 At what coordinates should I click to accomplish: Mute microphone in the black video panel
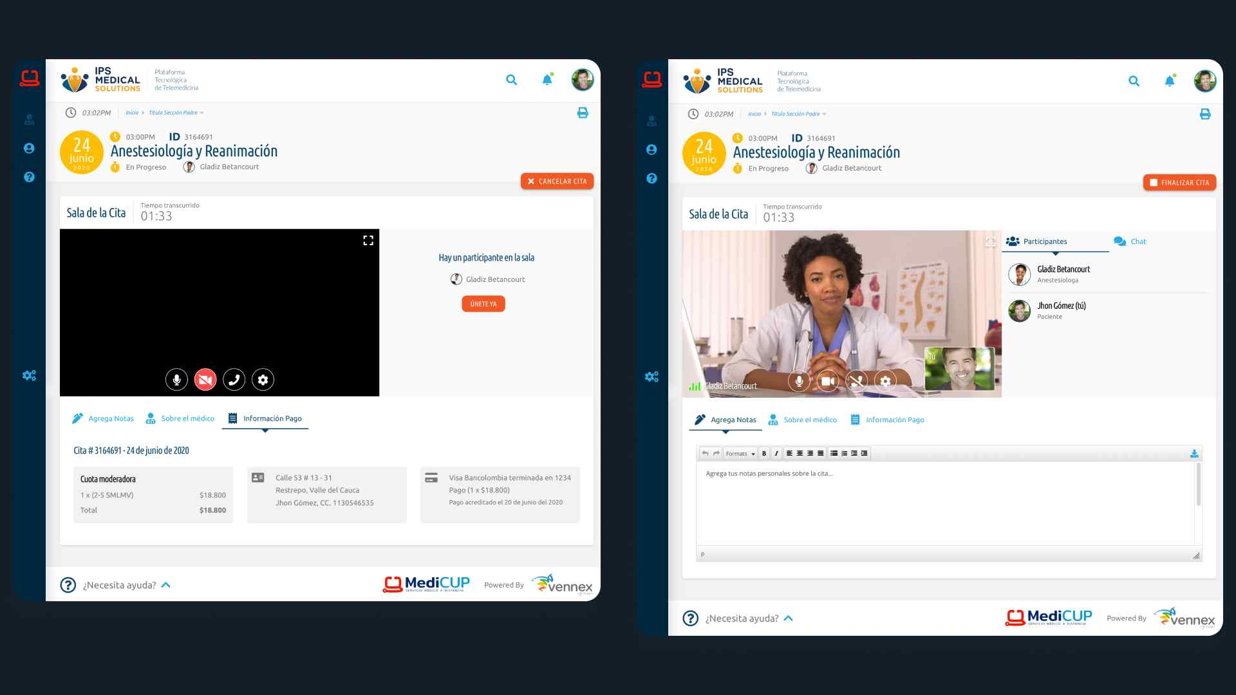(176, 380)
